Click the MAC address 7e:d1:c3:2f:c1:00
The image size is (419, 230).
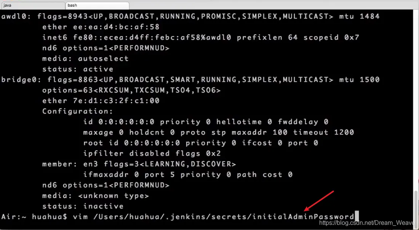116,101
